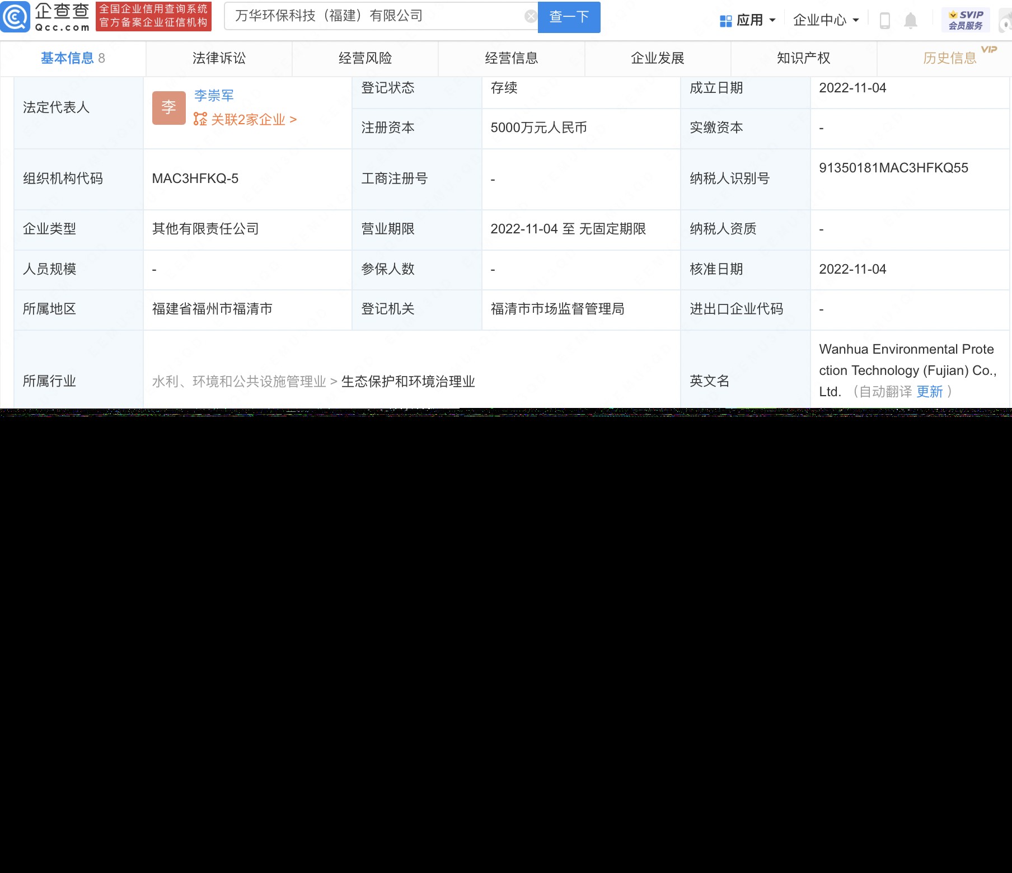The height and width of the screenshot is (873, 1012).
Task: Click registration authority 福清市市场监督管理局
Action: pos(557,309)
